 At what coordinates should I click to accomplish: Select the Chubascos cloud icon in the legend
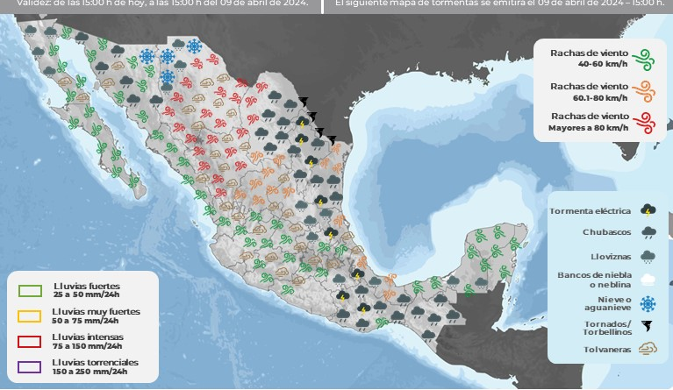648,233
